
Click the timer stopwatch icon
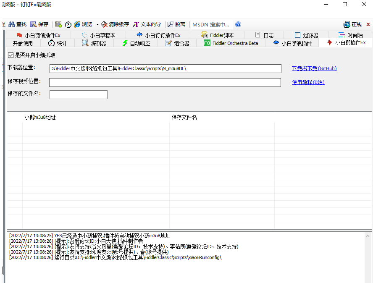coord(68,24)
